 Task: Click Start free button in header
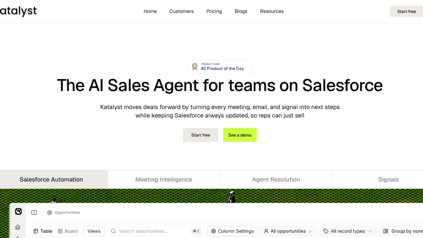pos(406,11)
